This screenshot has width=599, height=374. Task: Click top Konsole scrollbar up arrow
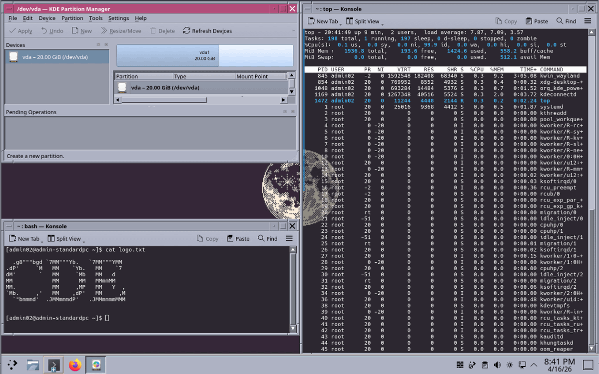tap(592, 32)
